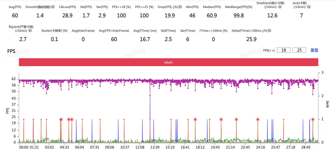Image resolution: width=334 pixels, height=150 pixels.
Task: Click the red label1 bar
Action: tap(168, 62)
